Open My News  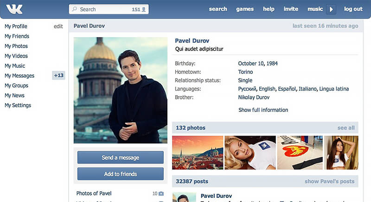coord(14,96)
